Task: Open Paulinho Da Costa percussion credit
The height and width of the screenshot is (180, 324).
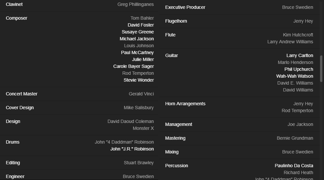Action: click(294, 166)
